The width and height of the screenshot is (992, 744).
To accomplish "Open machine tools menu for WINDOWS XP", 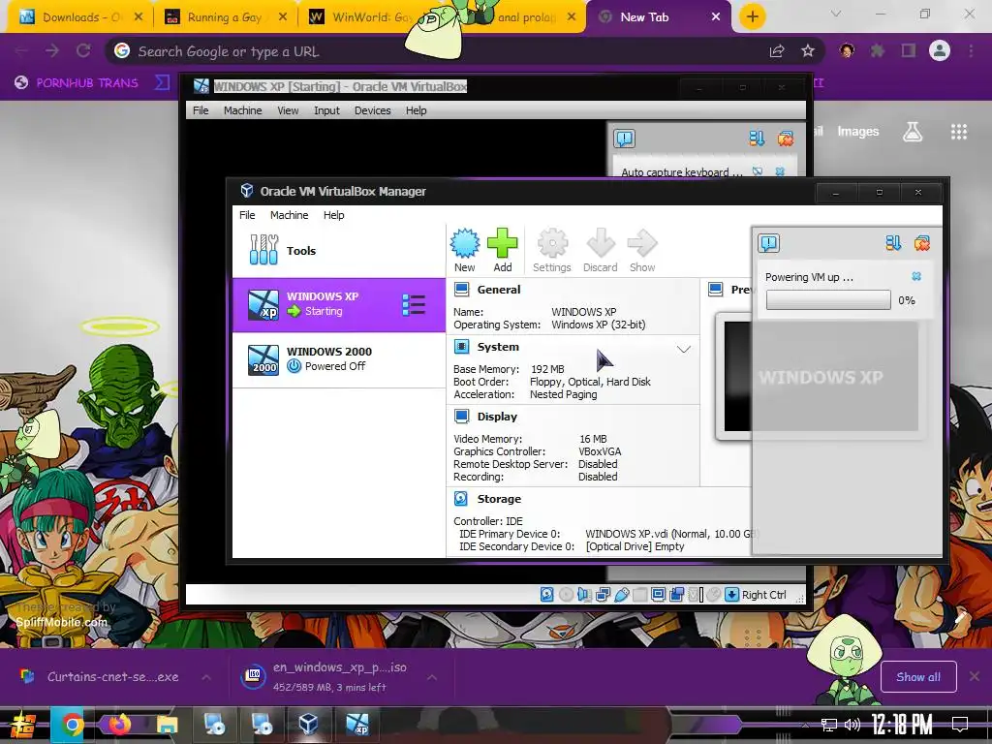I will pos(414,304).
